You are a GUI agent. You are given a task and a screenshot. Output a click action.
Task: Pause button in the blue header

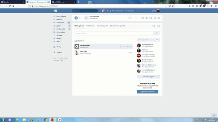(x=110, y=11)
